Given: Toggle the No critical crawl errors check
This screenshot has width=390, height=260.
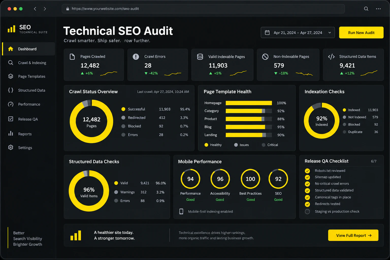Looking at the screenshot, I should 307,184.
